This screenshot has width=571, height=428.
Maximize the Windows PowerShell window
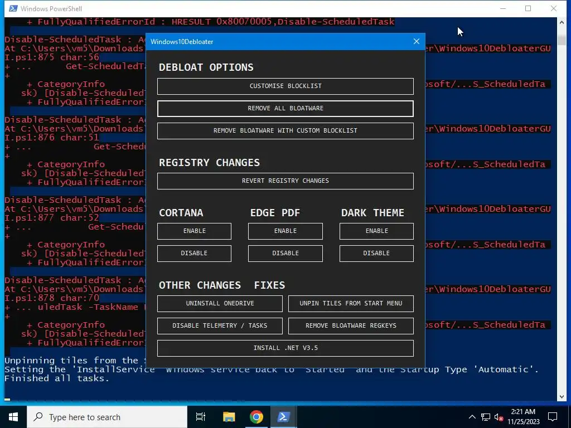(x=528, y=8)
